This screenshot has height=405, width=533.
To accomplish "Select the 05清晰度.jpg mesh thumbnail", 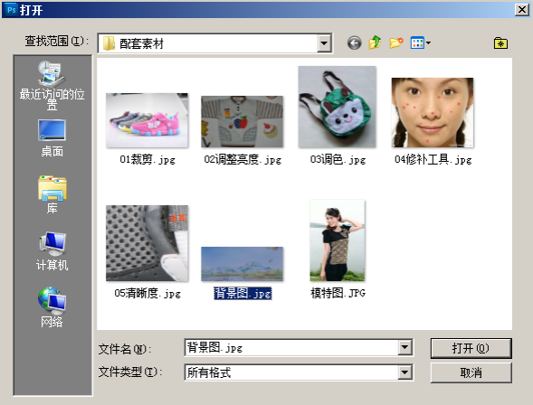I will [x=147, y=243].
